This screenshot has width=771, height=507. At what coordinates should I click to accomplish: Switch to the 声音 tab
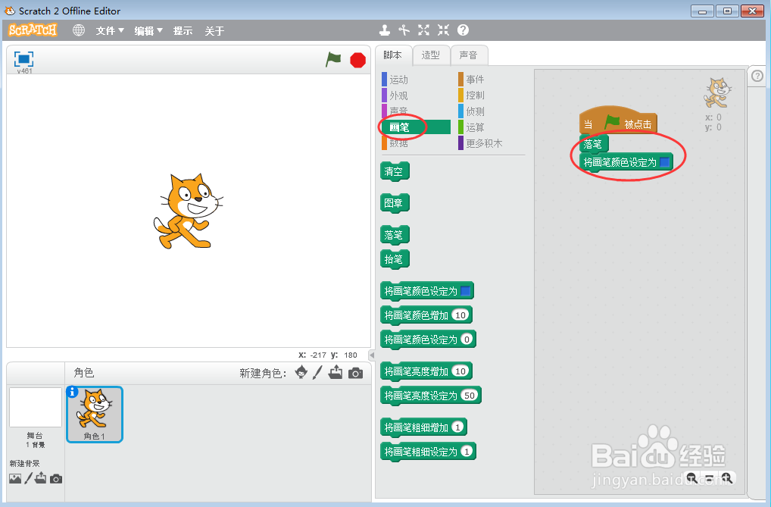coord(469,55)
